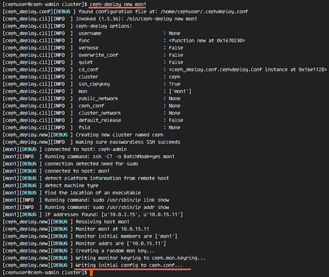329x277 pixels.
Task: Click the 'ssh_copykey' option name
Action: [x=94, y=84]
